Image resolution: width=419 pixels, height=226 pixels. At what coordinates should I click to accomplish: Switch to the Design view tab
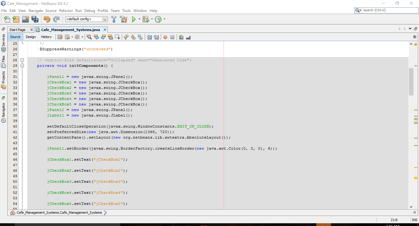coord(31,37)
